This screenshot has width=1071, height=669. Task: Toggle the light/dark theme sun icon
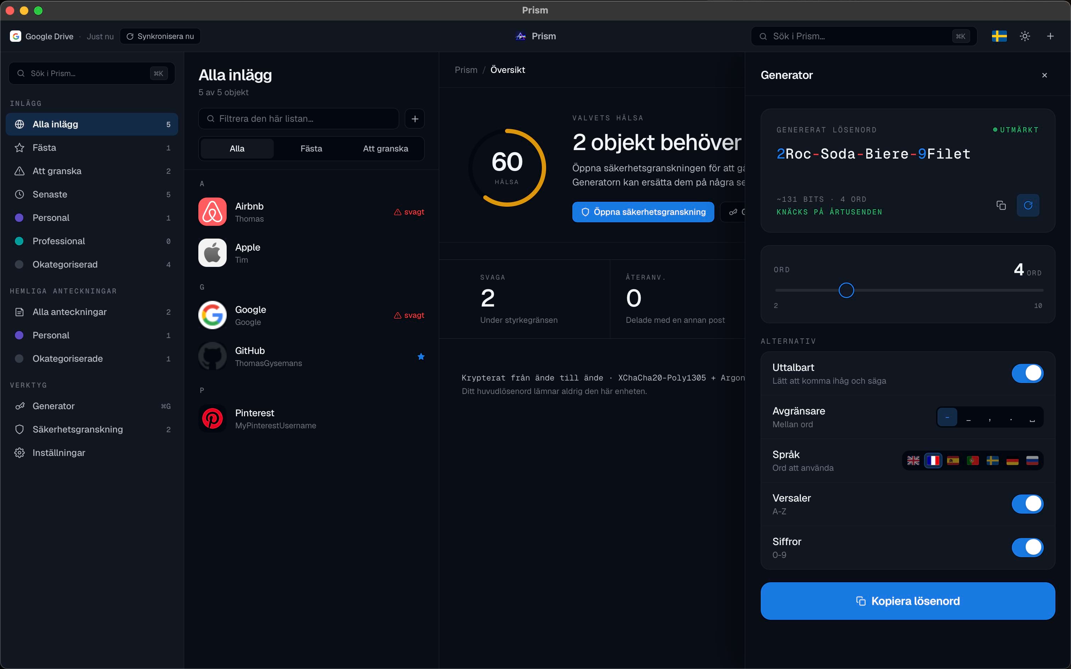coord(1025,36)
